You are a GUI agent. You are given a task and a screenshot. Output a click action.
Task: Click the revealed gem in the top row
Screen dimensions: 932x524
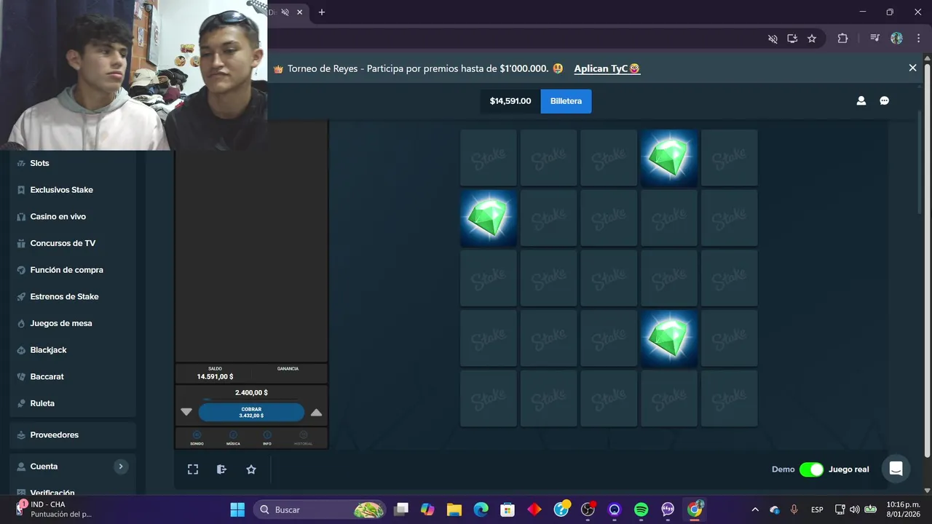click(x=669, y=158)
